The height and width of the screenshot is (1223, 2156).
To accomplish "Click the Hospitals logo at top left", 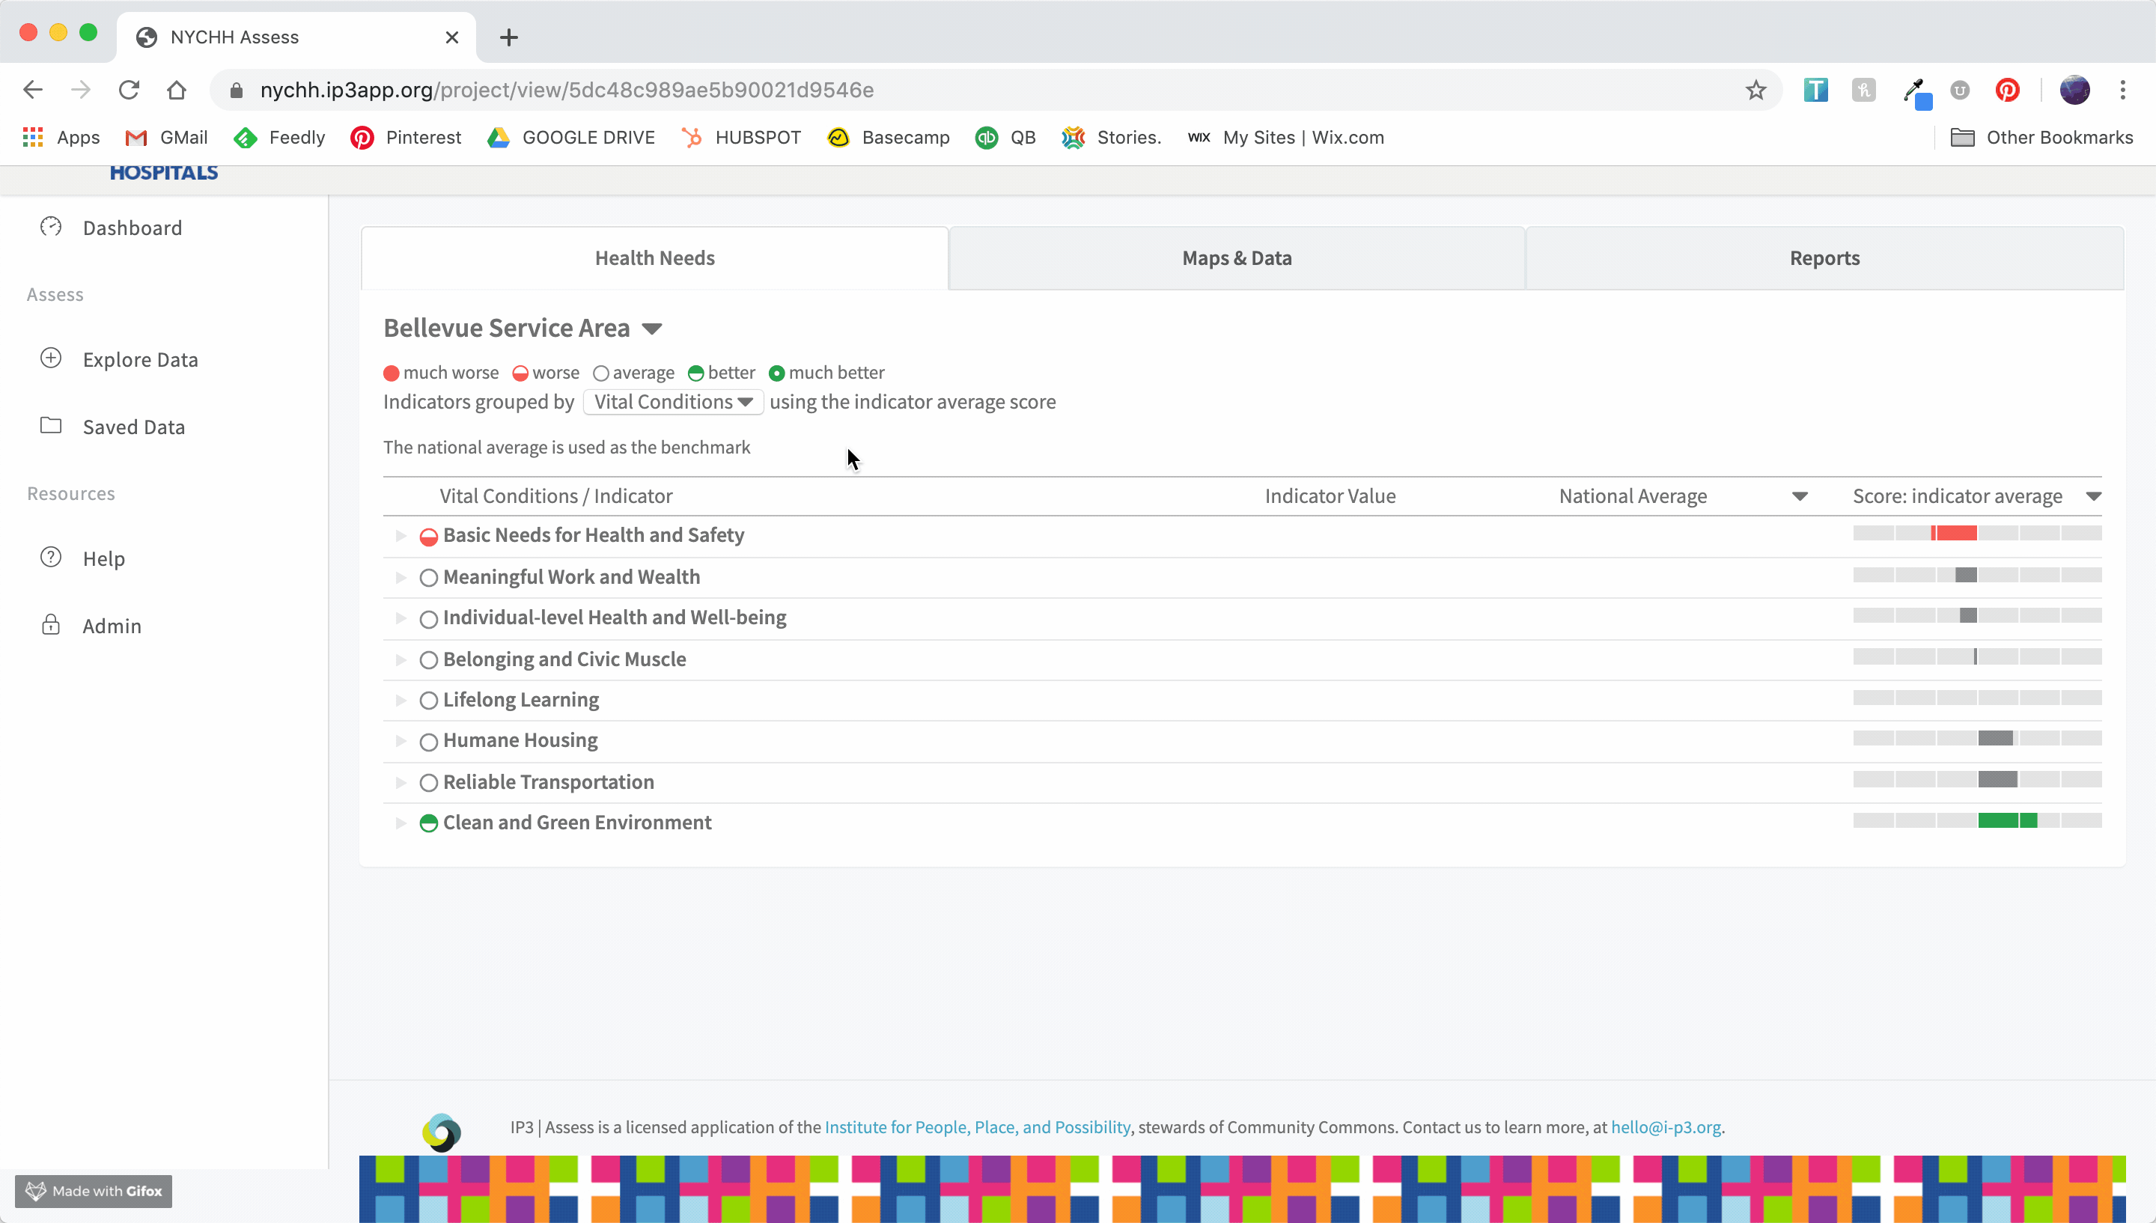I will [x=164, y=172].
